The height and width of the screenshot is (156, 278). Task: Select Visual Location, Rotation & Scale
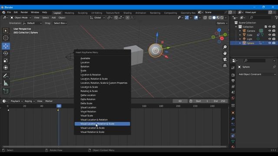point(103,124)
